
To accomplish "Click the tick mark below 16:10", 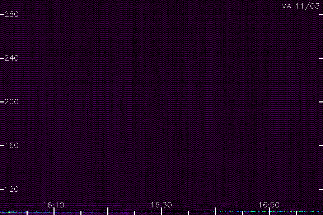I will pyautogui.click(x=54, y=211).
